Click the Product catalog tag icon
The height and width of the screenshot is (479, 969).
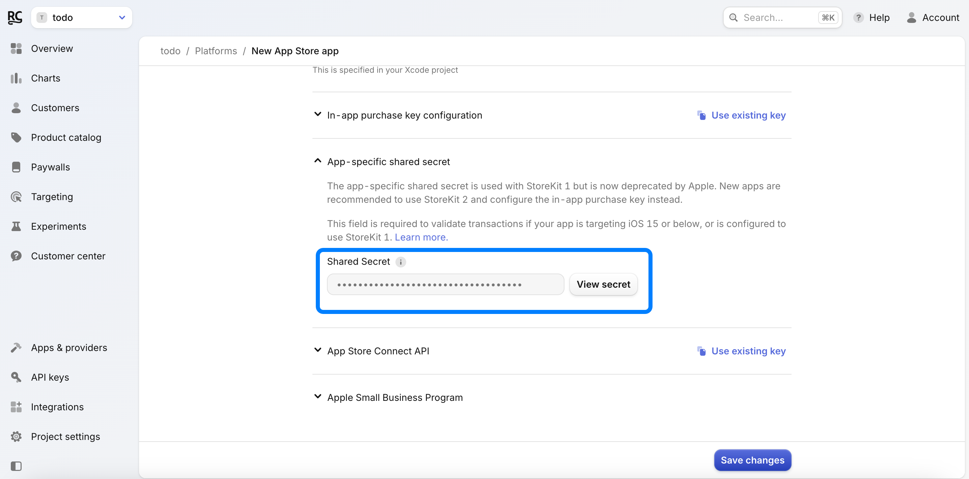[16, 137]
